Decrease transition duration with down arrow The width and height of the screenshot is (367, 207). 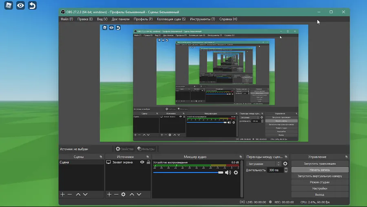(286, 172)
